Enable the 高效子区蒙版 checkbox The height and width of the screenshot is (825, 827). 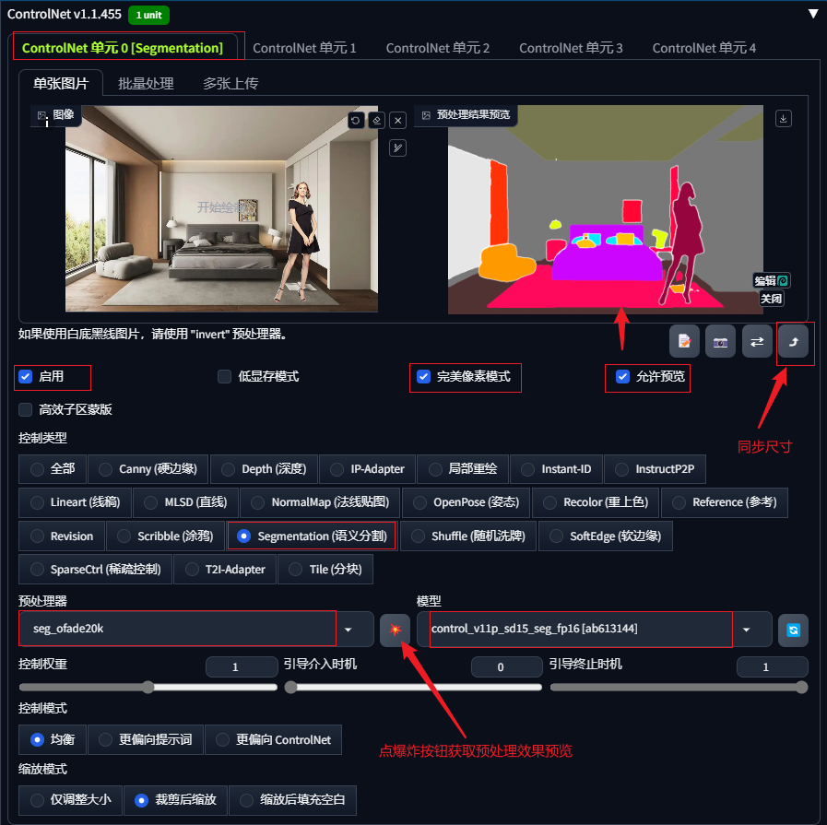click(x=25, y=409)
